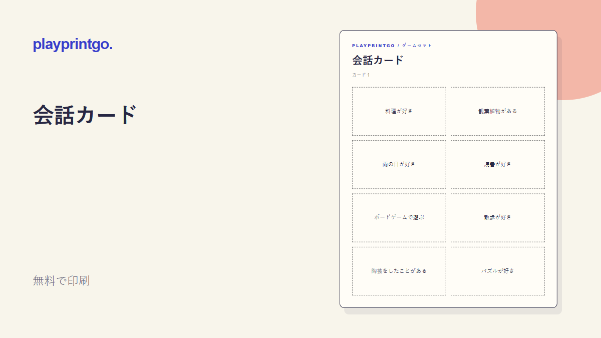The width and height of the screenshot is (601, 338).
Task: Select the 料理が好き card
Action: tap(399, 111)
